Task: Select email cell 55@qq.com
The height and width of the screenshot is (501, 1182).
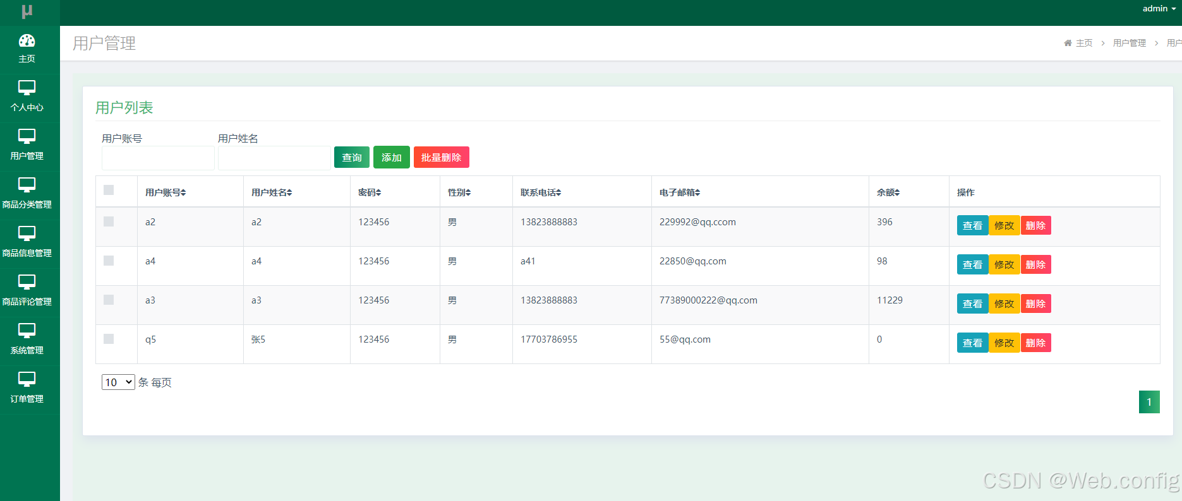Action: click(x=685, y=339)
